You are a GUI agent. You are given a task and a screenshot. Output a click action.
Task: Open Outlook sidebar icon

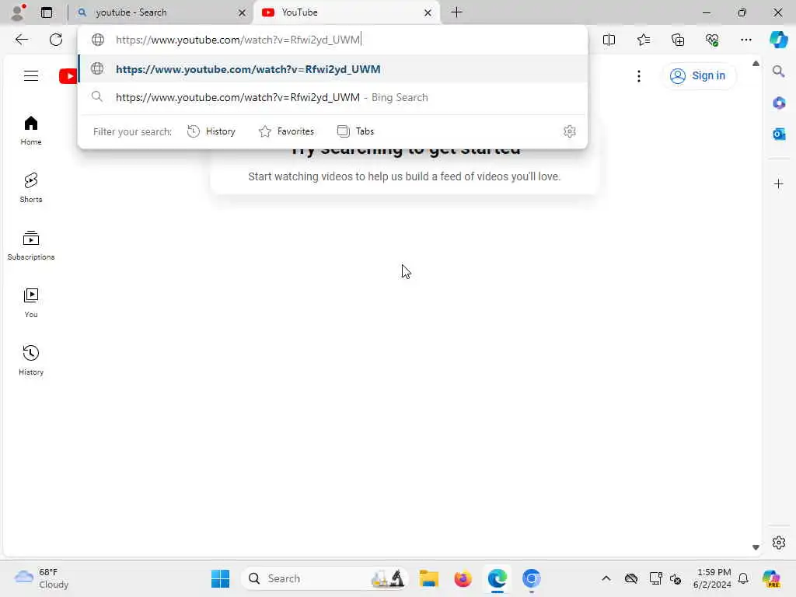pos(779,134)
